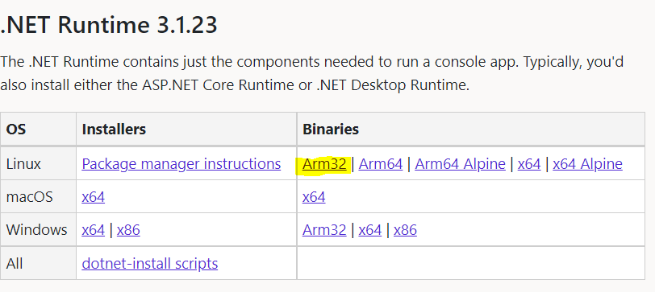The height and width of the screenshot is (292, 655).
Task: Download the Windows Arm32 binary
Action: (x=324, y=229)
